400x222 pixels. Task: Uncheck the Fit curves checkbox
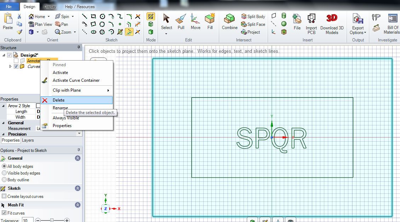[4, 213]
